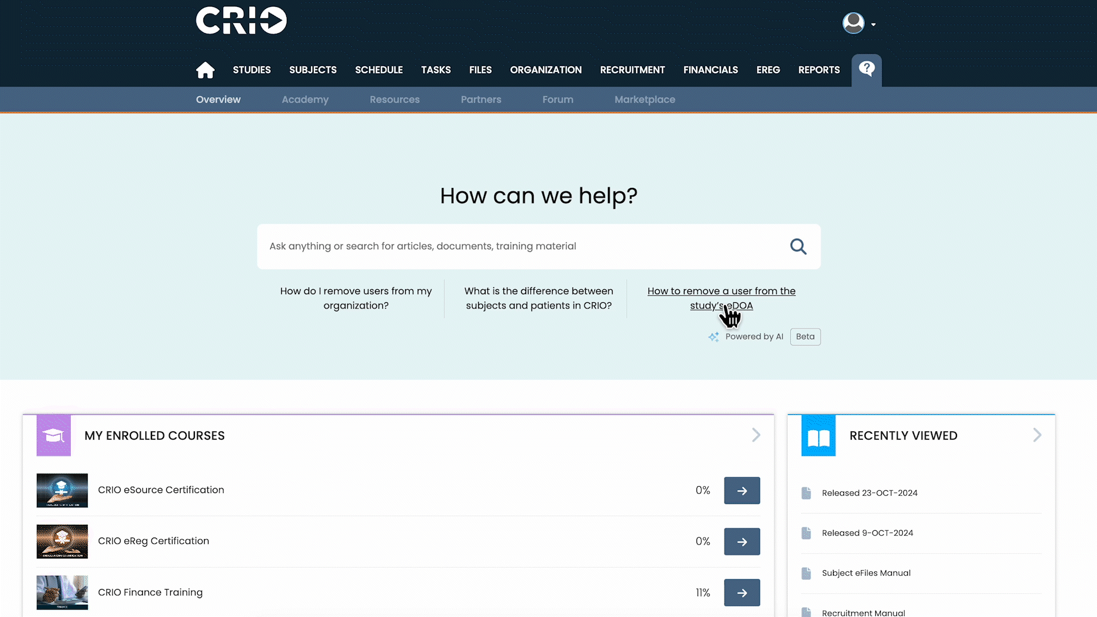Click the search magnifier icon

[798, 246]
